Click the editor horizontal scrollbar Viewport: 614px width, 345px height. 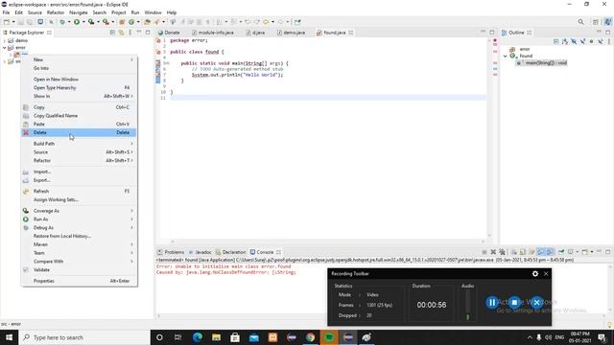[x=327, y=241]
